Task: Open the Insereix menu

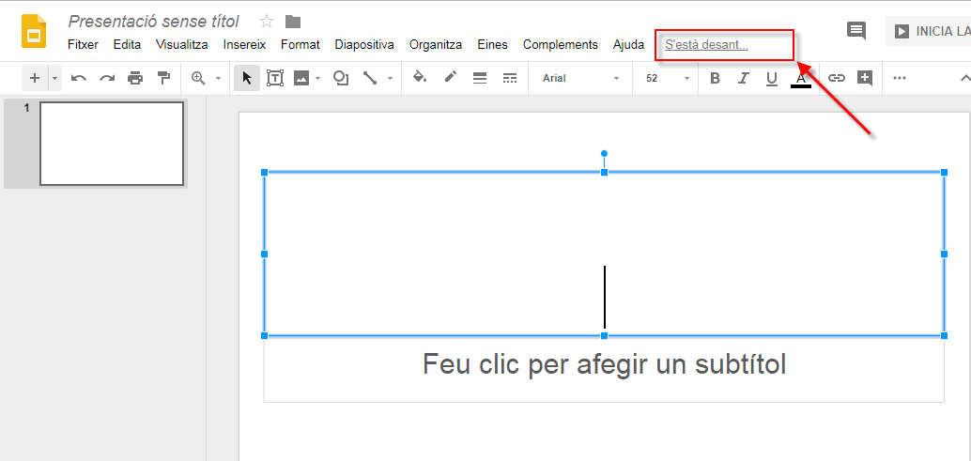Action: (x=244, y=44)
